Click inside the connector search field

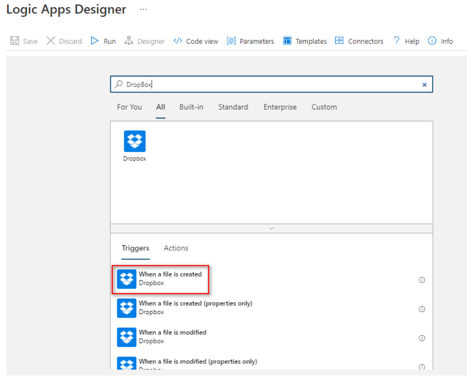[228, 84]
